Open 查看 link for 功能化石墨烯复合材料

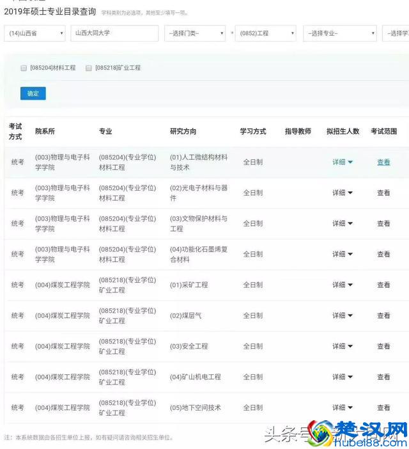click(x=383, y=254)
